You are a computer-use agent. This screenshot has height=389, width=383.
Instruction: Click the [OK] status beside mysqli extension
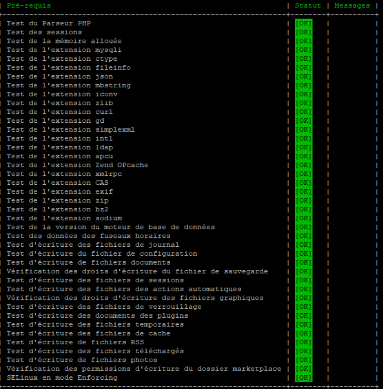[x=304, y=50]
